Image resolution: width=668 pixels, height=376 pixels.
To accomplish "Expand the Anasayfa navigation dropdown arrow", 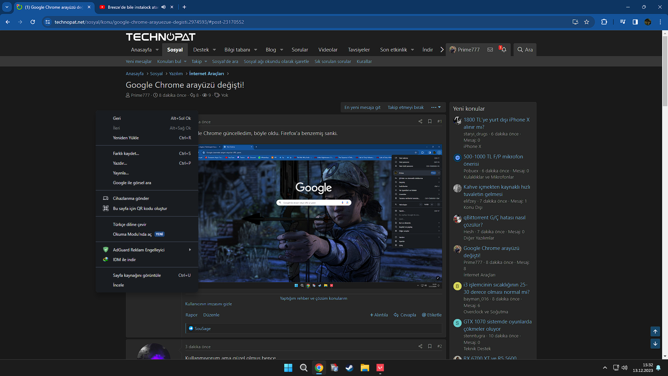I will pos(157,50).
